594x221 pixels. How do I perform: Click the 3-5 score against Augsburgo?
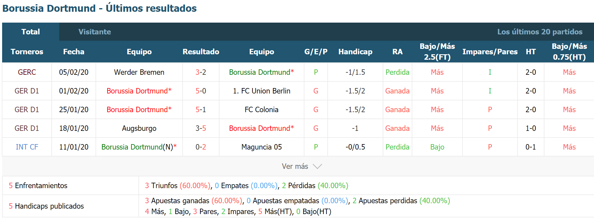coord(201,128)
